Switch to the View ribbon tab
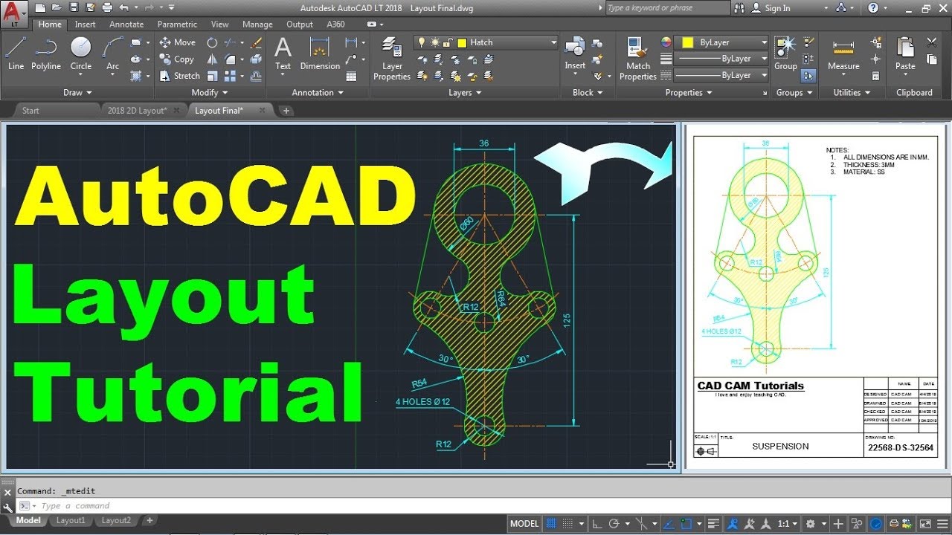Image resolution: width=952 pixels, height=535 pixels. pyautogui.click(x=220, y=24)
